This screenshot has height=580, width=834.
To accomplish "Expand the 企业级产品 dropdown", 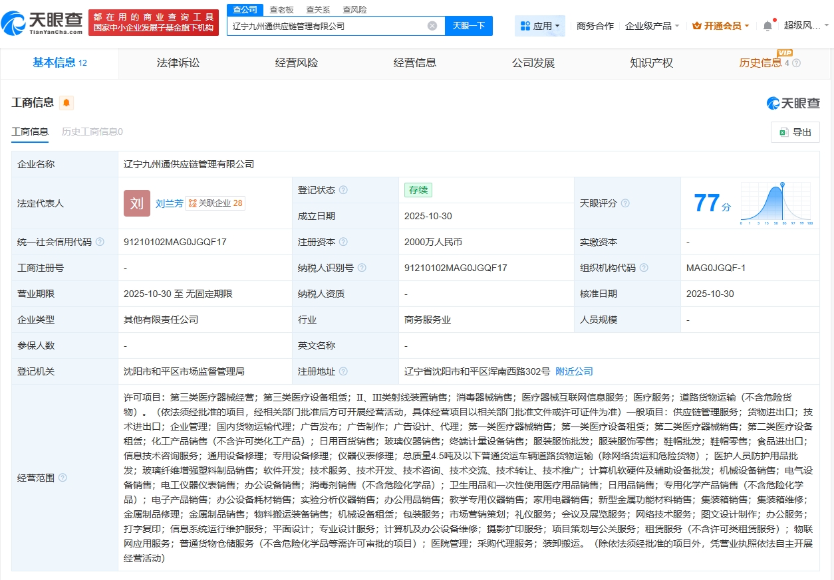I will (x=652, y=26).
